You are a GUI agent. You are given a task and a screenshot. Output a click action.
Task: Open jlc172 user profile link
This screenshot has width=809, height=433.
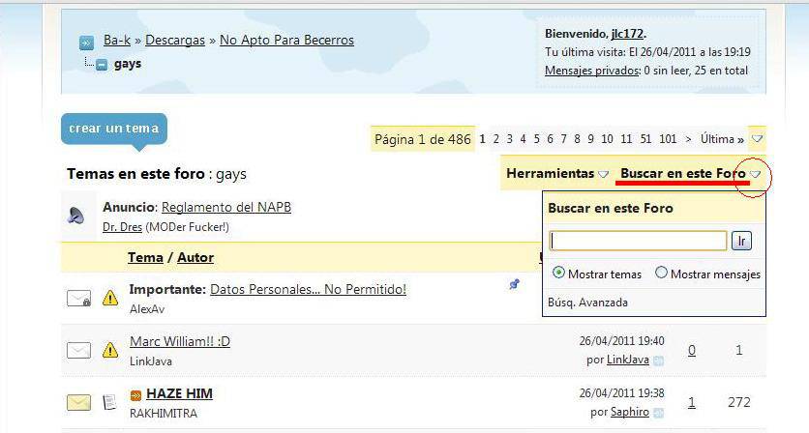coord(627,34)
